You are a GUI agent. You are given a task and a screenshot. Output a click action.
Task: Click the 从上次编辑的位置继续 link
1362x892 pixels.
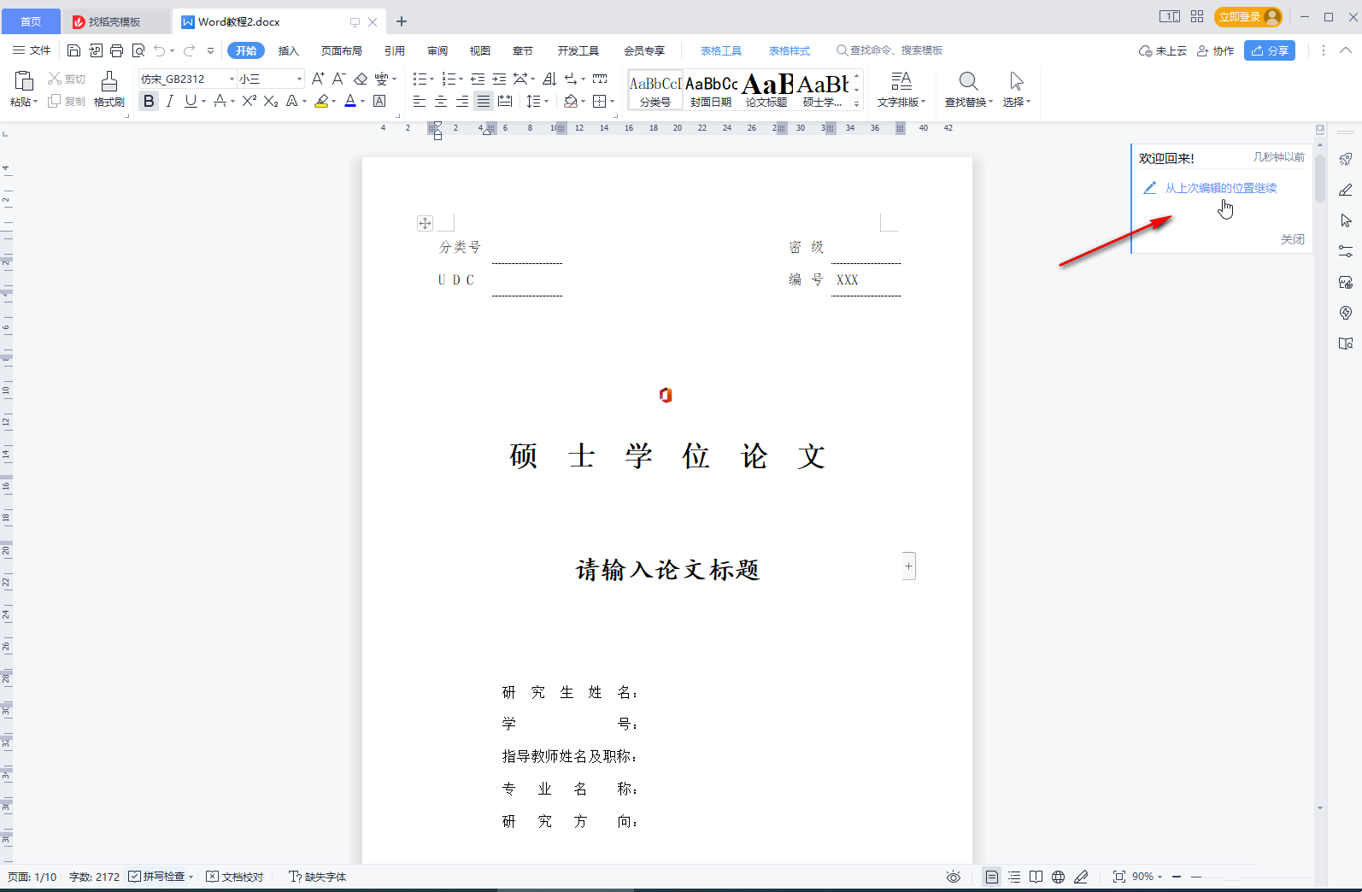point(1220,188)
